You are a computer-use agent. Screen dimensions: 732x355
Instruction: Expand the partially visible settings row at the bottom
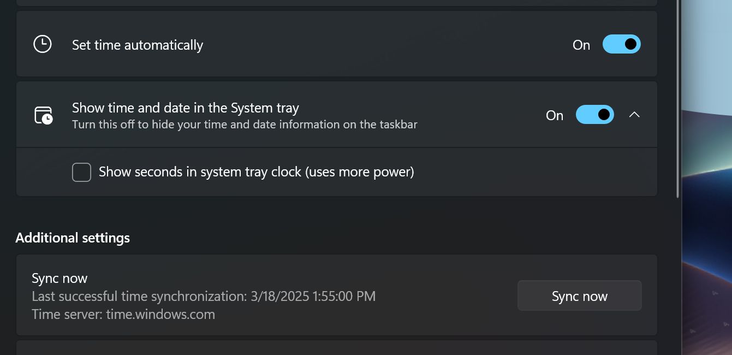337,350
